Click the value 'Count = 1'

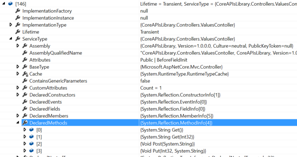(151, 88)
